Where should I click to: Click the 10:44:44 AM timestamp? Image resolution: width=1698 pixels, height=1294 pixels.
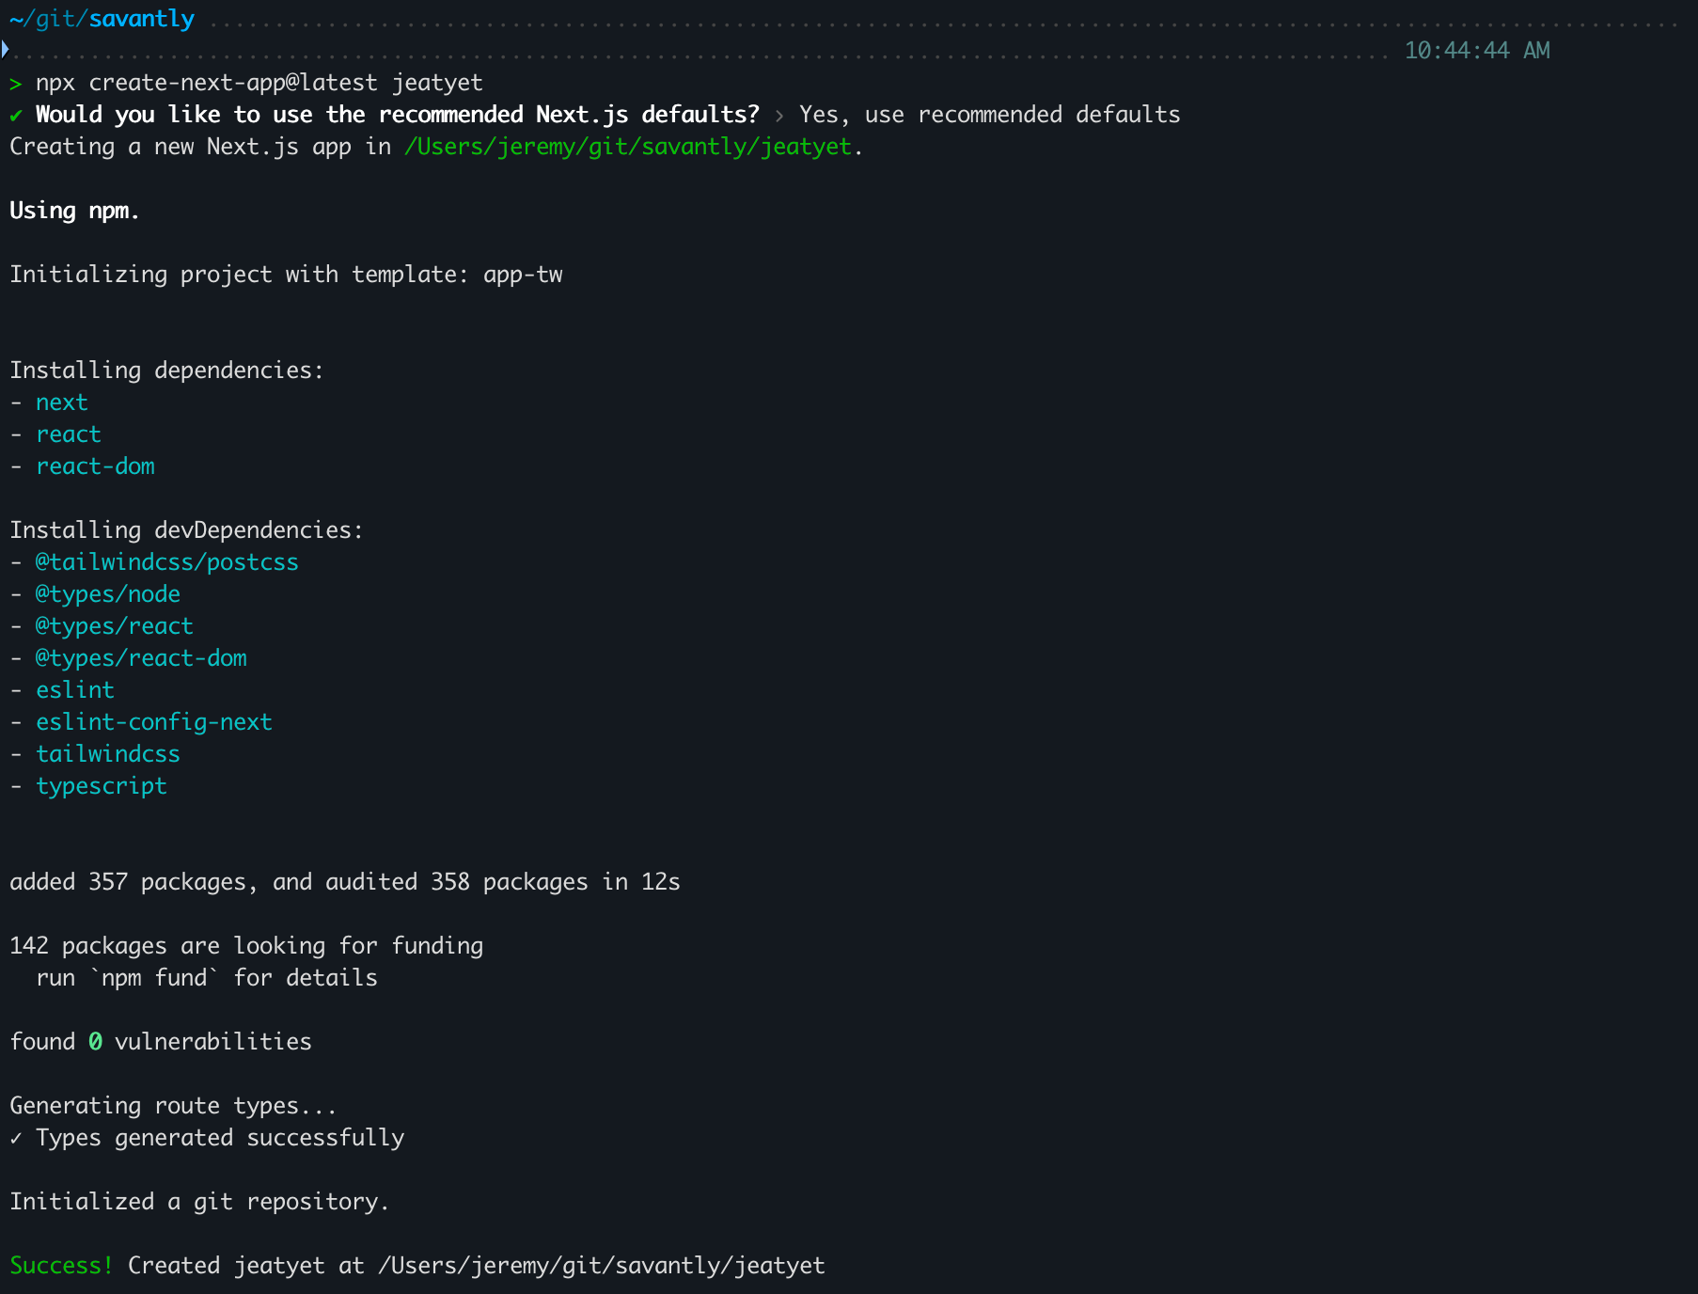pos(1476,51)
